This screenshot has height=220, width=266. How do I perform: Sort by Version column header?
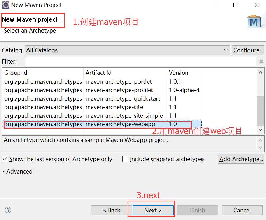[184, 73]
